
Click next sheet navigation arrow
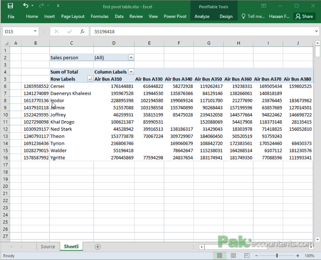point(21,247)
